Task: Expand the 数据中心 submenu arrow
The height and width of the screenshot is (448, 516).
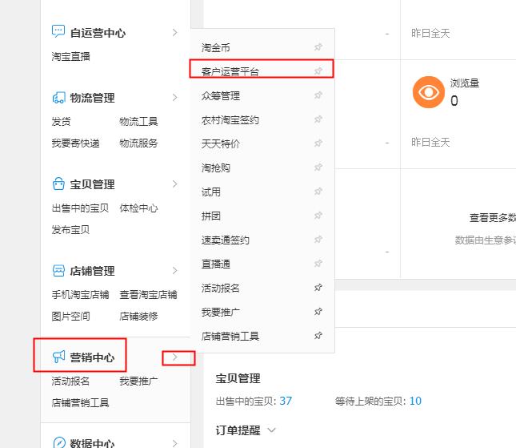Action: tap(174, 443)
